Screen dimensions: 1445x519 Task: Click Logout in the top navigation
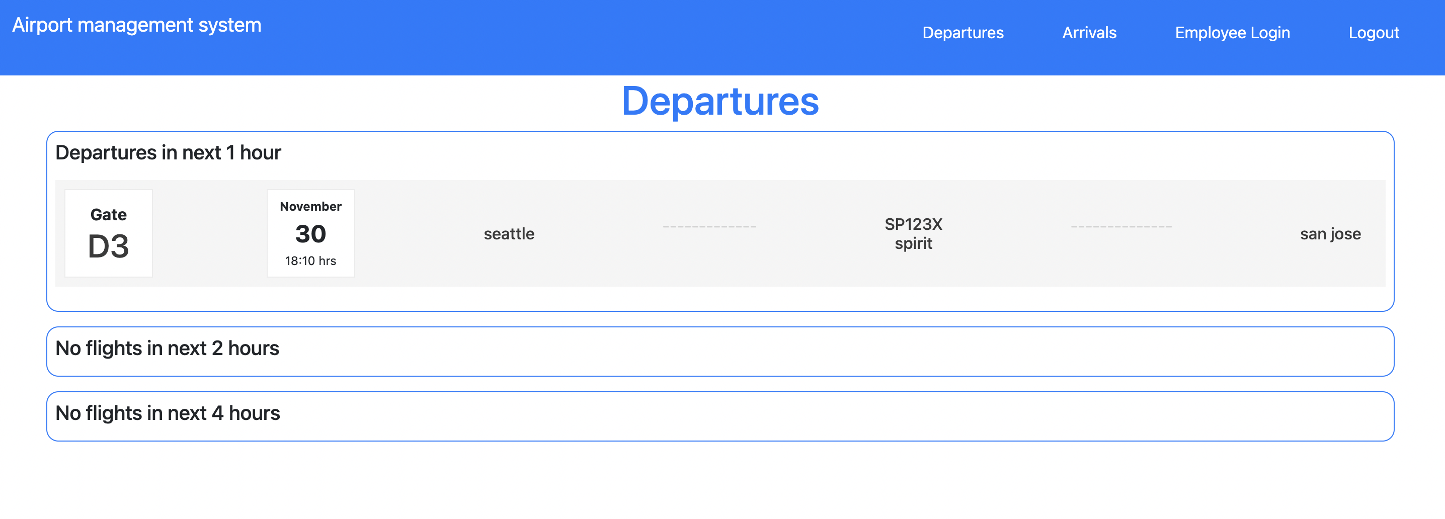(x=1373, y=33)
